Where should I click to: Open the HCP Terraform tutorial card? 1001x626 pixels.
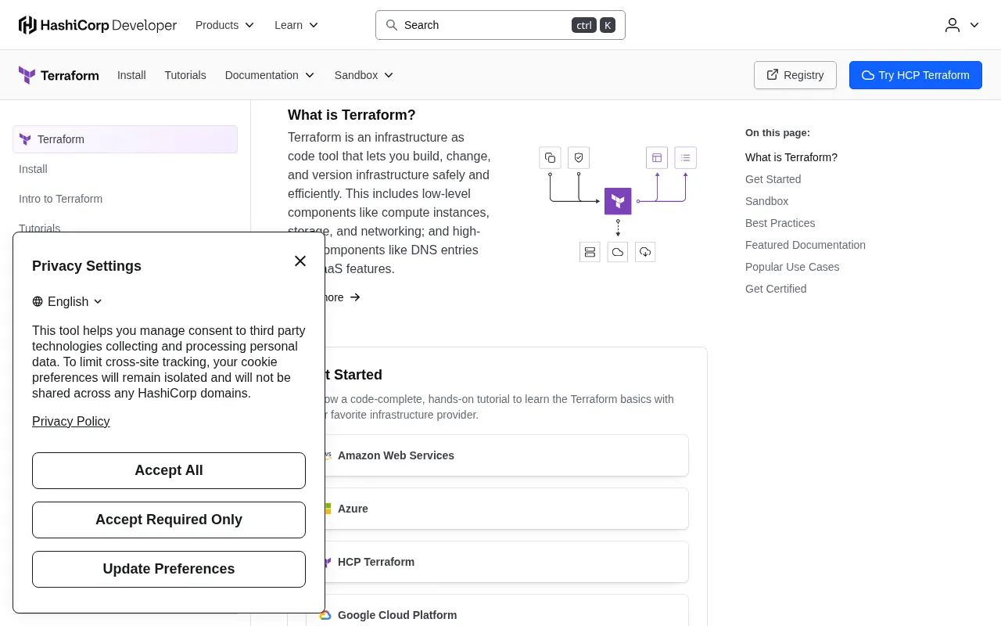(x=497, y=562)
